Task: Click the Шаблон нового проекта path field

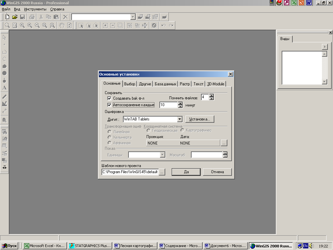Action: pos(130,172)
